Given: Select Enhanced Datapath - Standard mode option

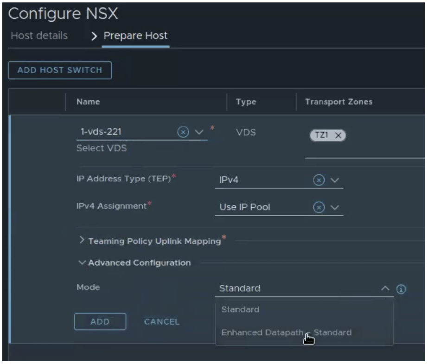Looking at the screenshot, I should [286, 332].
